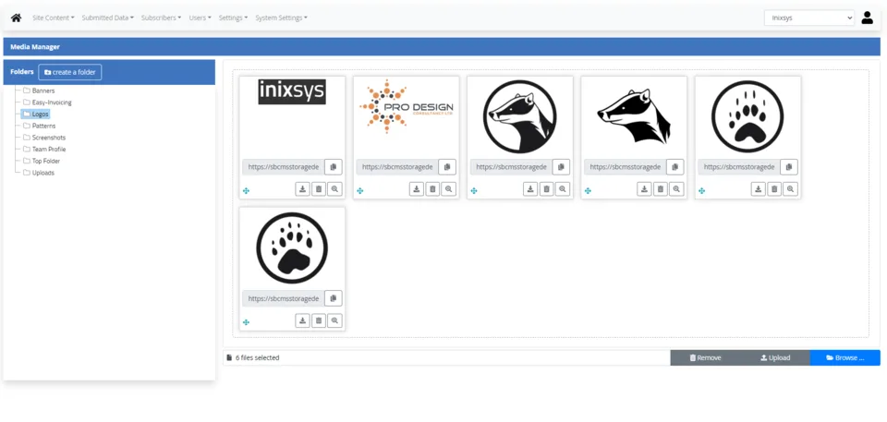
Task: Open the Inixsys site selector dropdown
Action: pos(809,18)
